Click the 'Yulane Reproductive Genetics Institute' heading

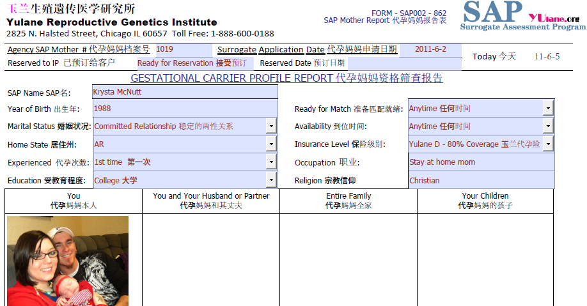(111, 22)
